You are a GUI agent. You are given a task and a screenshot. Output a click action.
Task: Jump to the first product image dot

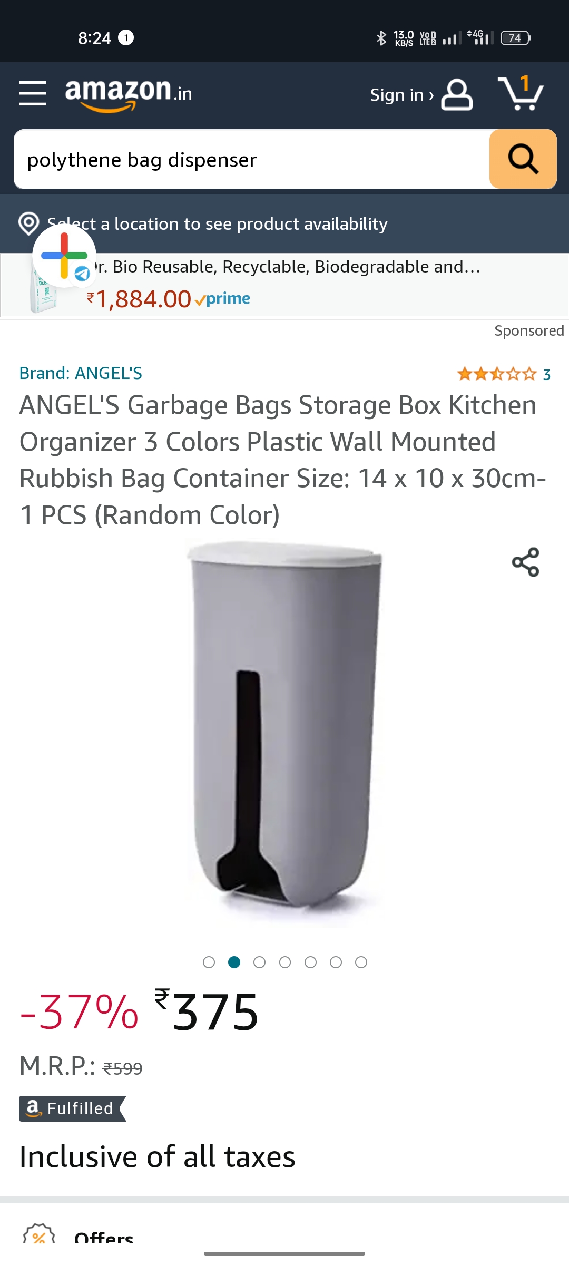tap(209, 962)
